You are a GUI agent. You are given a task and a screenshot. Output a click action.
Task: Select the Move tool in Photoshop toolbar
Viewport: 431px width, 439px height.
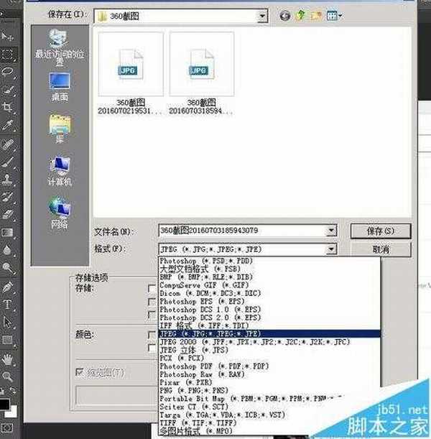[x=6, y=37]
